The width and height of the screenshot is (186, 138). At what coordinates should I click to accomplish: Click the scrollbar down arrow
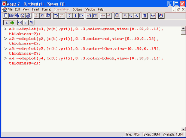point(183,129)
